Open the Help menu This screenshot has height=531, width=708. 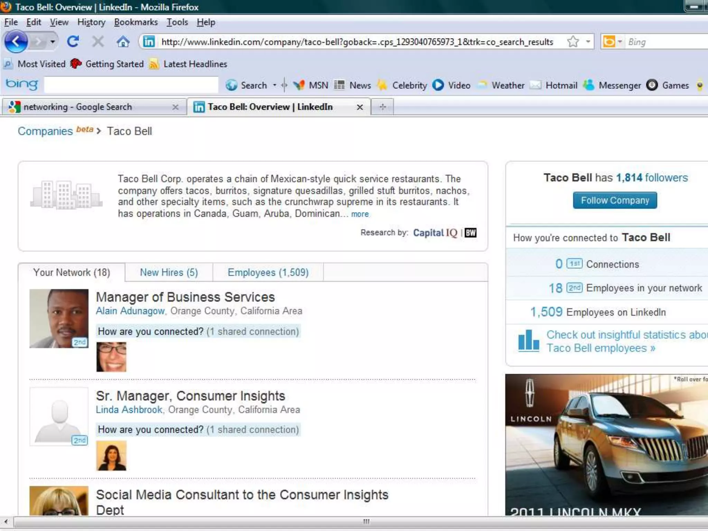(206, 22)
